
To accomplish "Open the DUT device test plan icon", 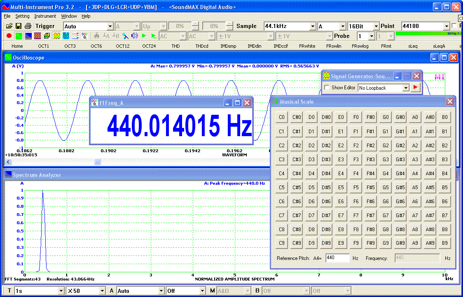I will (66, 36).
